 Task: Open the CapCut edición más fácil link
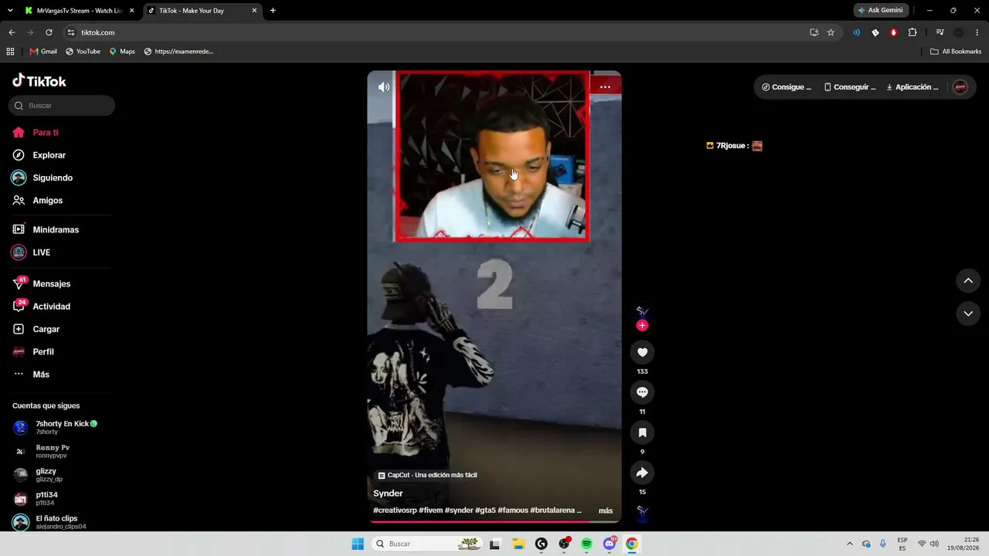pyautogui.click(x=427, y=475)
